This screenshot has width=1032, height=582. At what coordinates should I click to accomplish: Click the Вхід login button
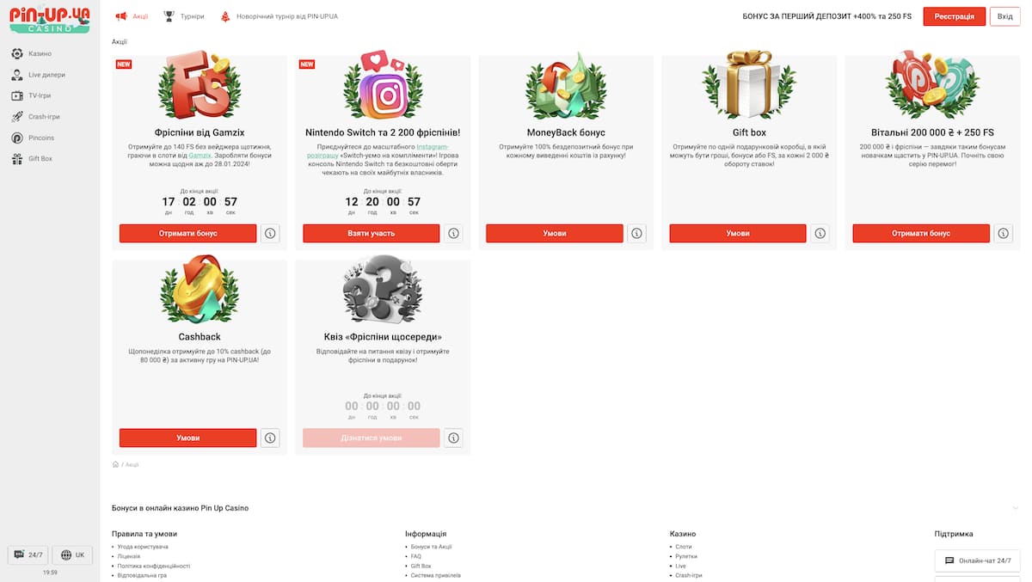(1004, 16)
